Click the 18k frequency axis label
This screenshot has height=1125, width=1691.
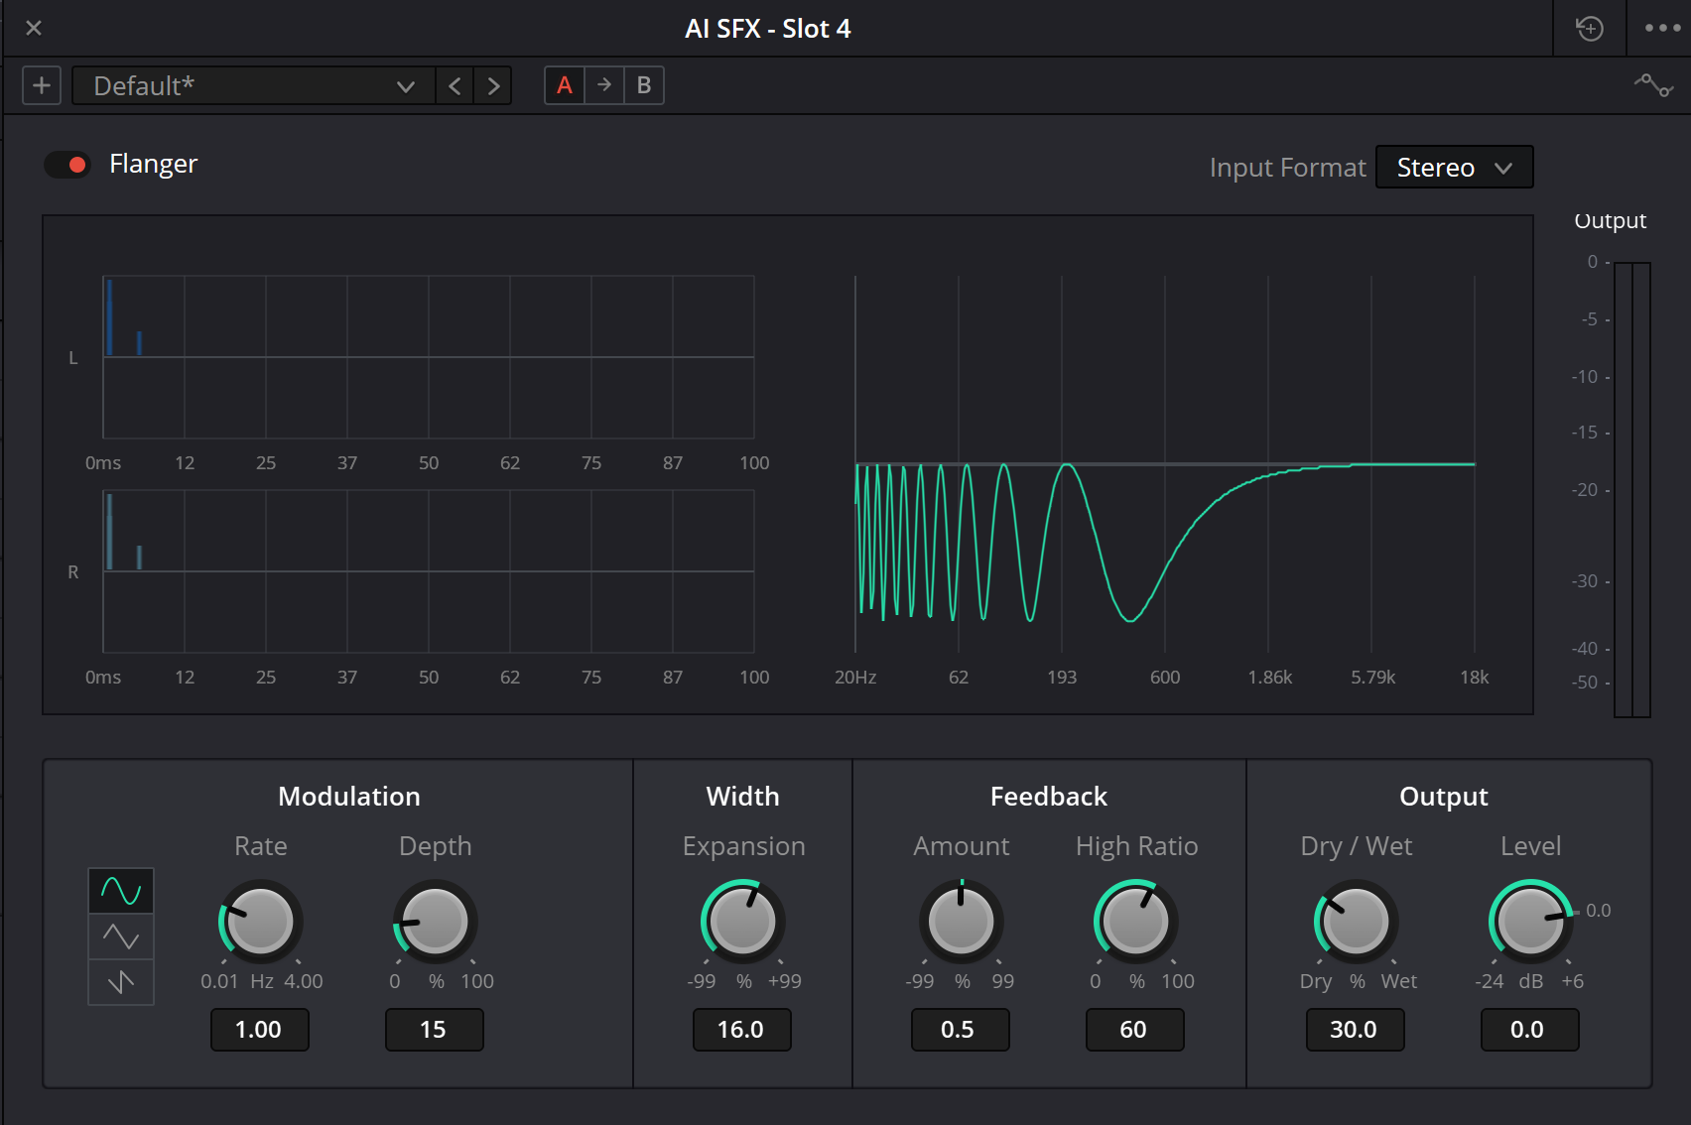[1475, 678]
